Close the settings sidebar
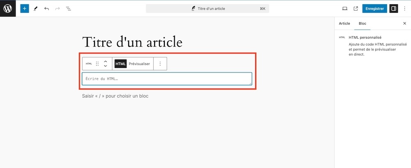Screen dimensions: 411x168 coord(404,23)
